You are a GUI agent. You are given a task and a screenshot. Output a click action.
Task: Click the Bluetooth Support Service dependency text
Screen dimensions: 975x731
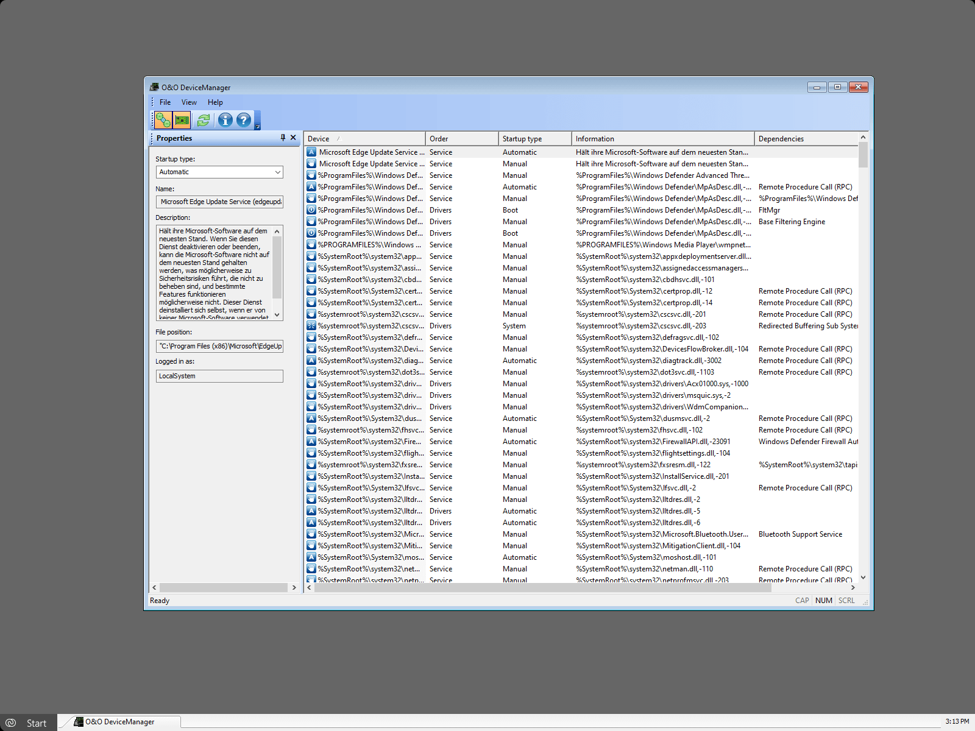tap(800, 534)
